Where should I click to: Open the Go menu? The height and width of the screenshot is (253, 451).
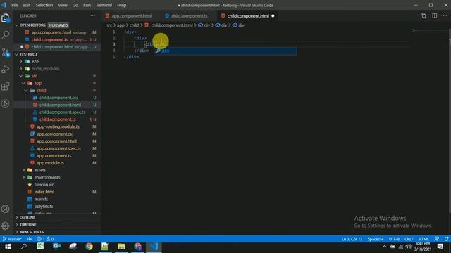(x=75, y=5)
